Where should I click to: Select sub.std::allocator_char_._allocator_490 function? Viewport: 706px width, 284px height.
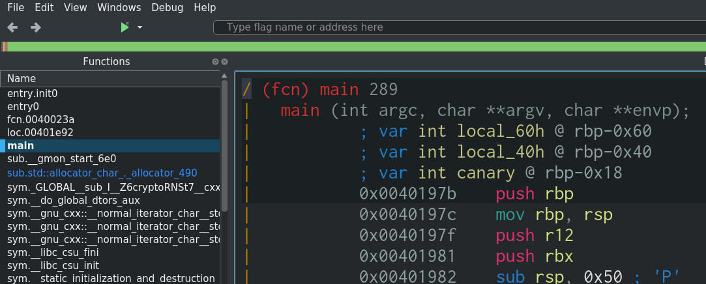click(x=110, y=173)
